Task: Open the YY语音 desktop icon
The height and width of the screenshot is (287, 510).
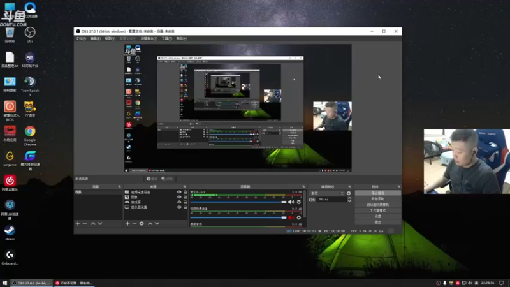Action: [x=30, y=109]
